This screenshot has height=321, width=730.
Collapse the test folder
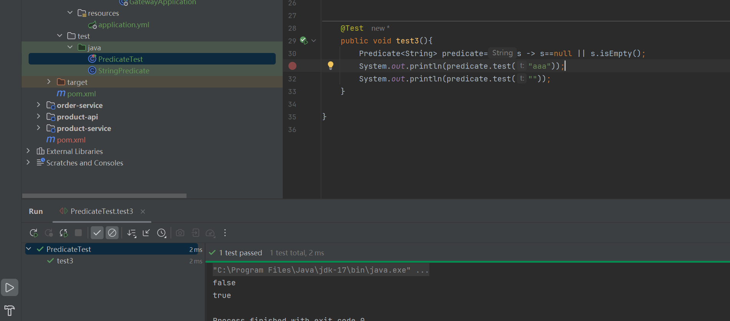[x=60, y=36]
